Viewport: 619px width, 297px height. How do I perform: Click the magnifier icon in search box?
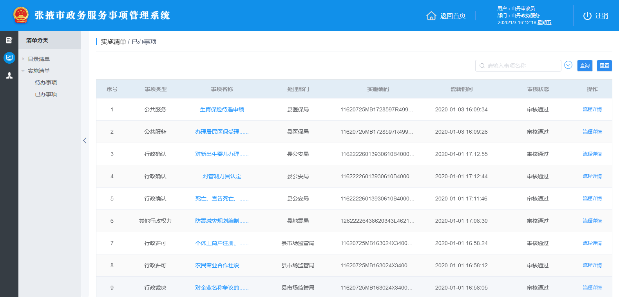[482, 66]
